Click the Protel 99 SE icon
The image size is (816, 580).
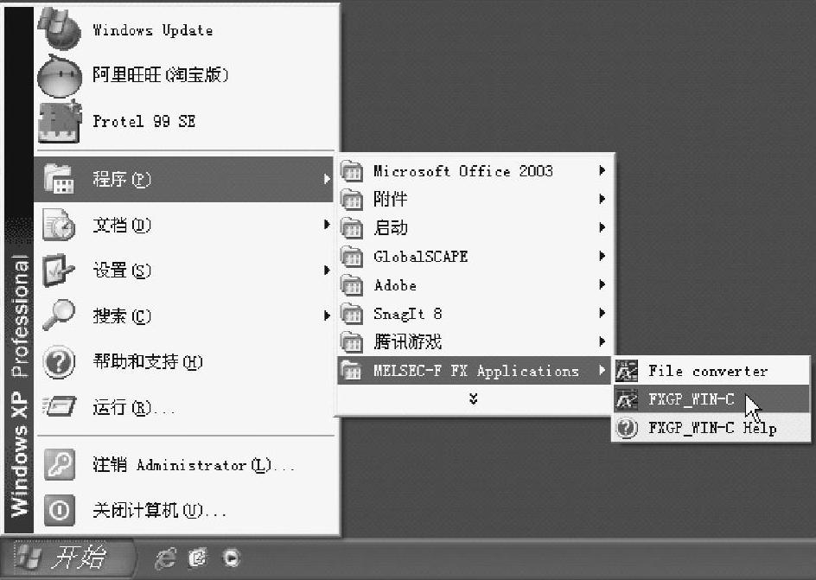pyautogui.click(x=60, y=122)
